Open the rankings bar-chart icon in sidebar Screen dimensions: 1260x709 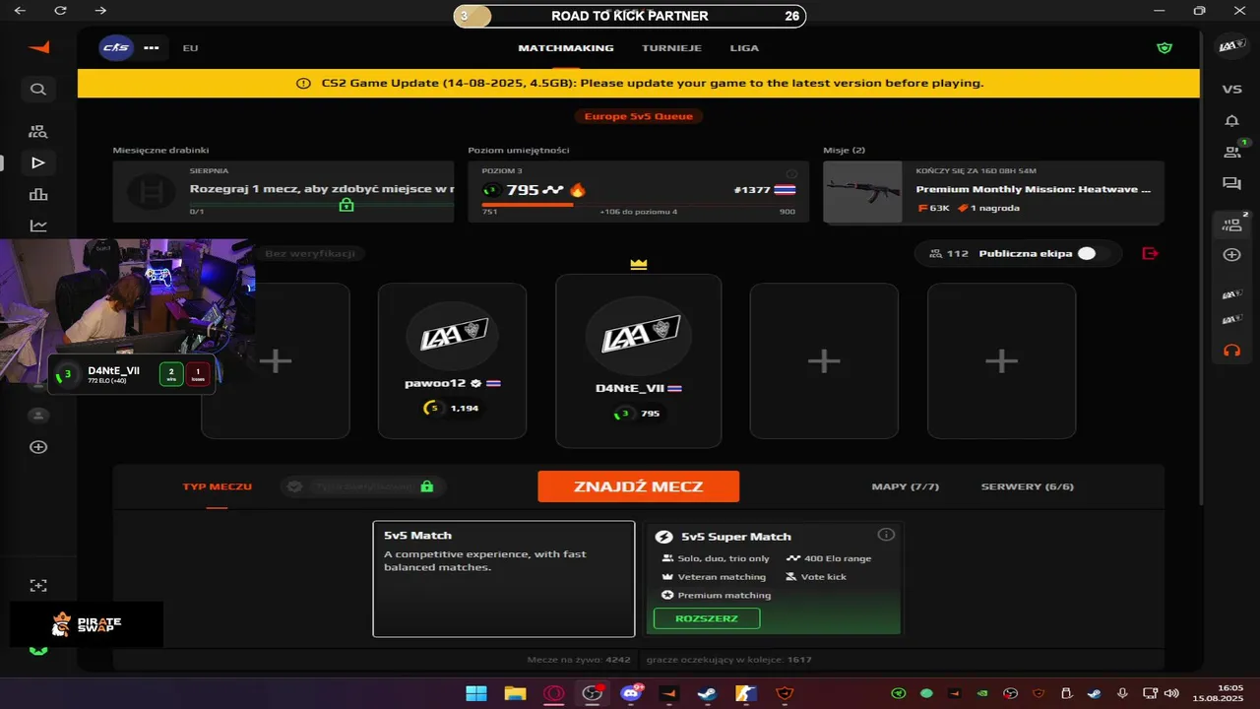38,194
